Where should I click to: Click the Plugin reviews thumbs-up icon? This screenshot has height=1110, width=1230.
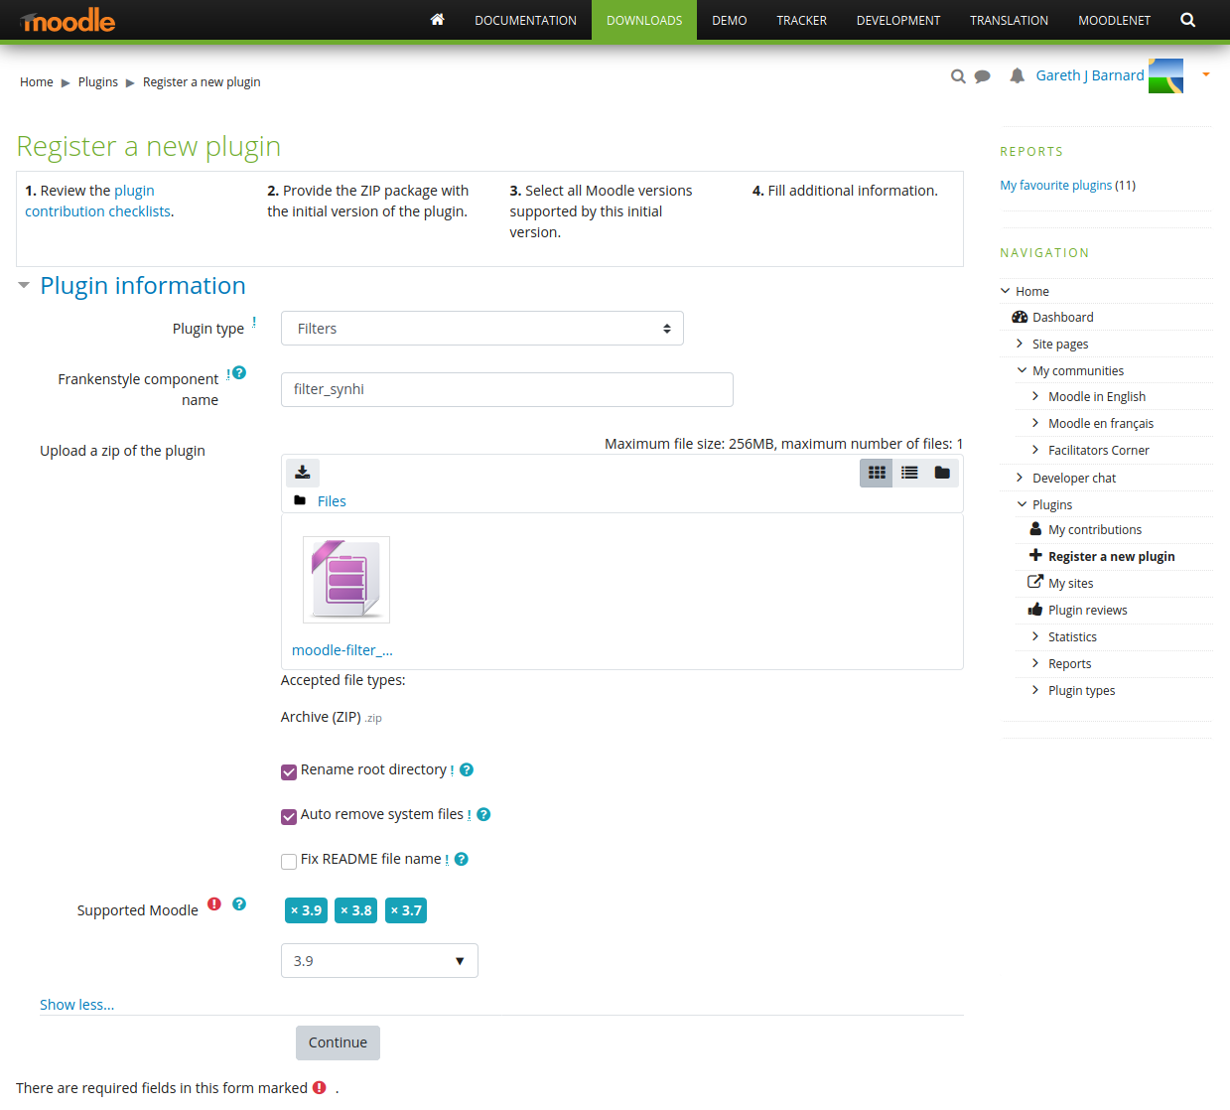[1035, 609]
